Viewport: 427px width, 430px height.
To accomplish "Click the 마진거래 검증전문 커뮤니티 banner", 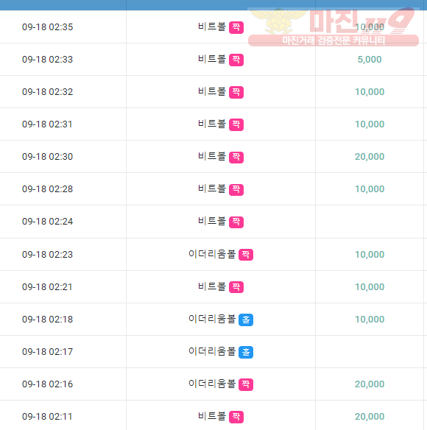I will pos(334,40).
